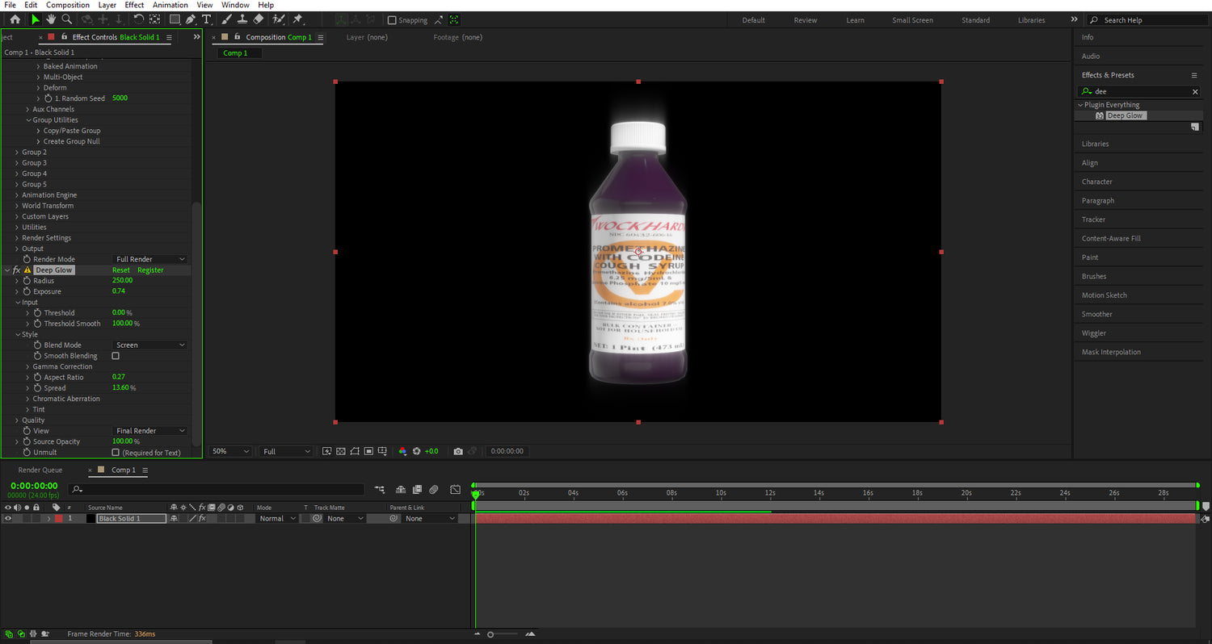Open the Effect menu
This screenshot has height=644, width=1212.
[x=134, y=5]
